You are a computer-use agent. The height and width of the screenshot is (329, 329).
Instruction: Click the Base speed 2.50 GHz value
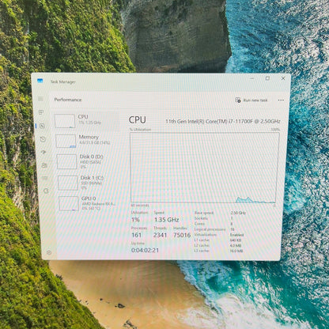[238, 213]
